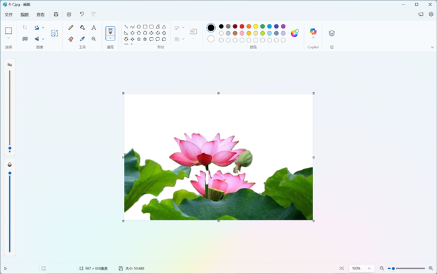Image resolution: width=437 pixels, height=274 pixels.
Task: Select Color 1 primary swatch
Action: tap(211, 28)
